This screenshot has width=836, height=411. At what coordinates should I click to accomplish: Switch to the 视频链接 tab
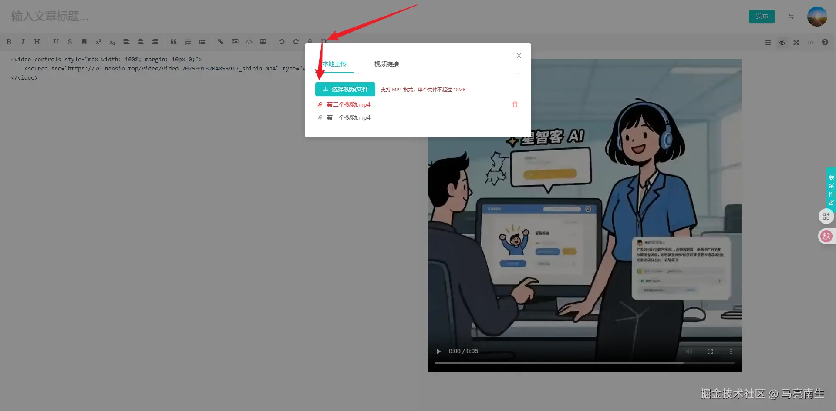click(386, 64)
